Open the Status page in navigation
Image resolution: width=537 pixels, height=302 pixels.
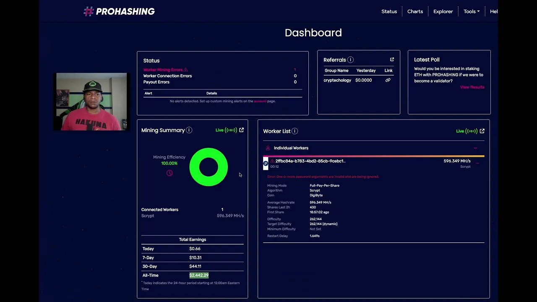click(389, 11)
